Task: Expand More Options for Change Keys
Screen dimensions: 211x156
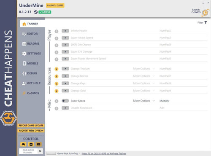Action: (x=144, y=83)
